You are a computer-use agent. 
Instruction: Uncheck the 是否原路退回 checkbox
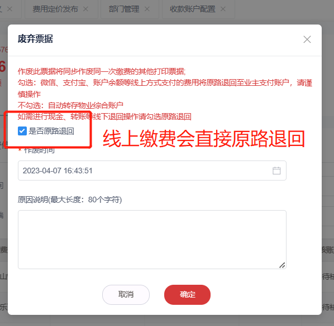[x=22, y=131]
